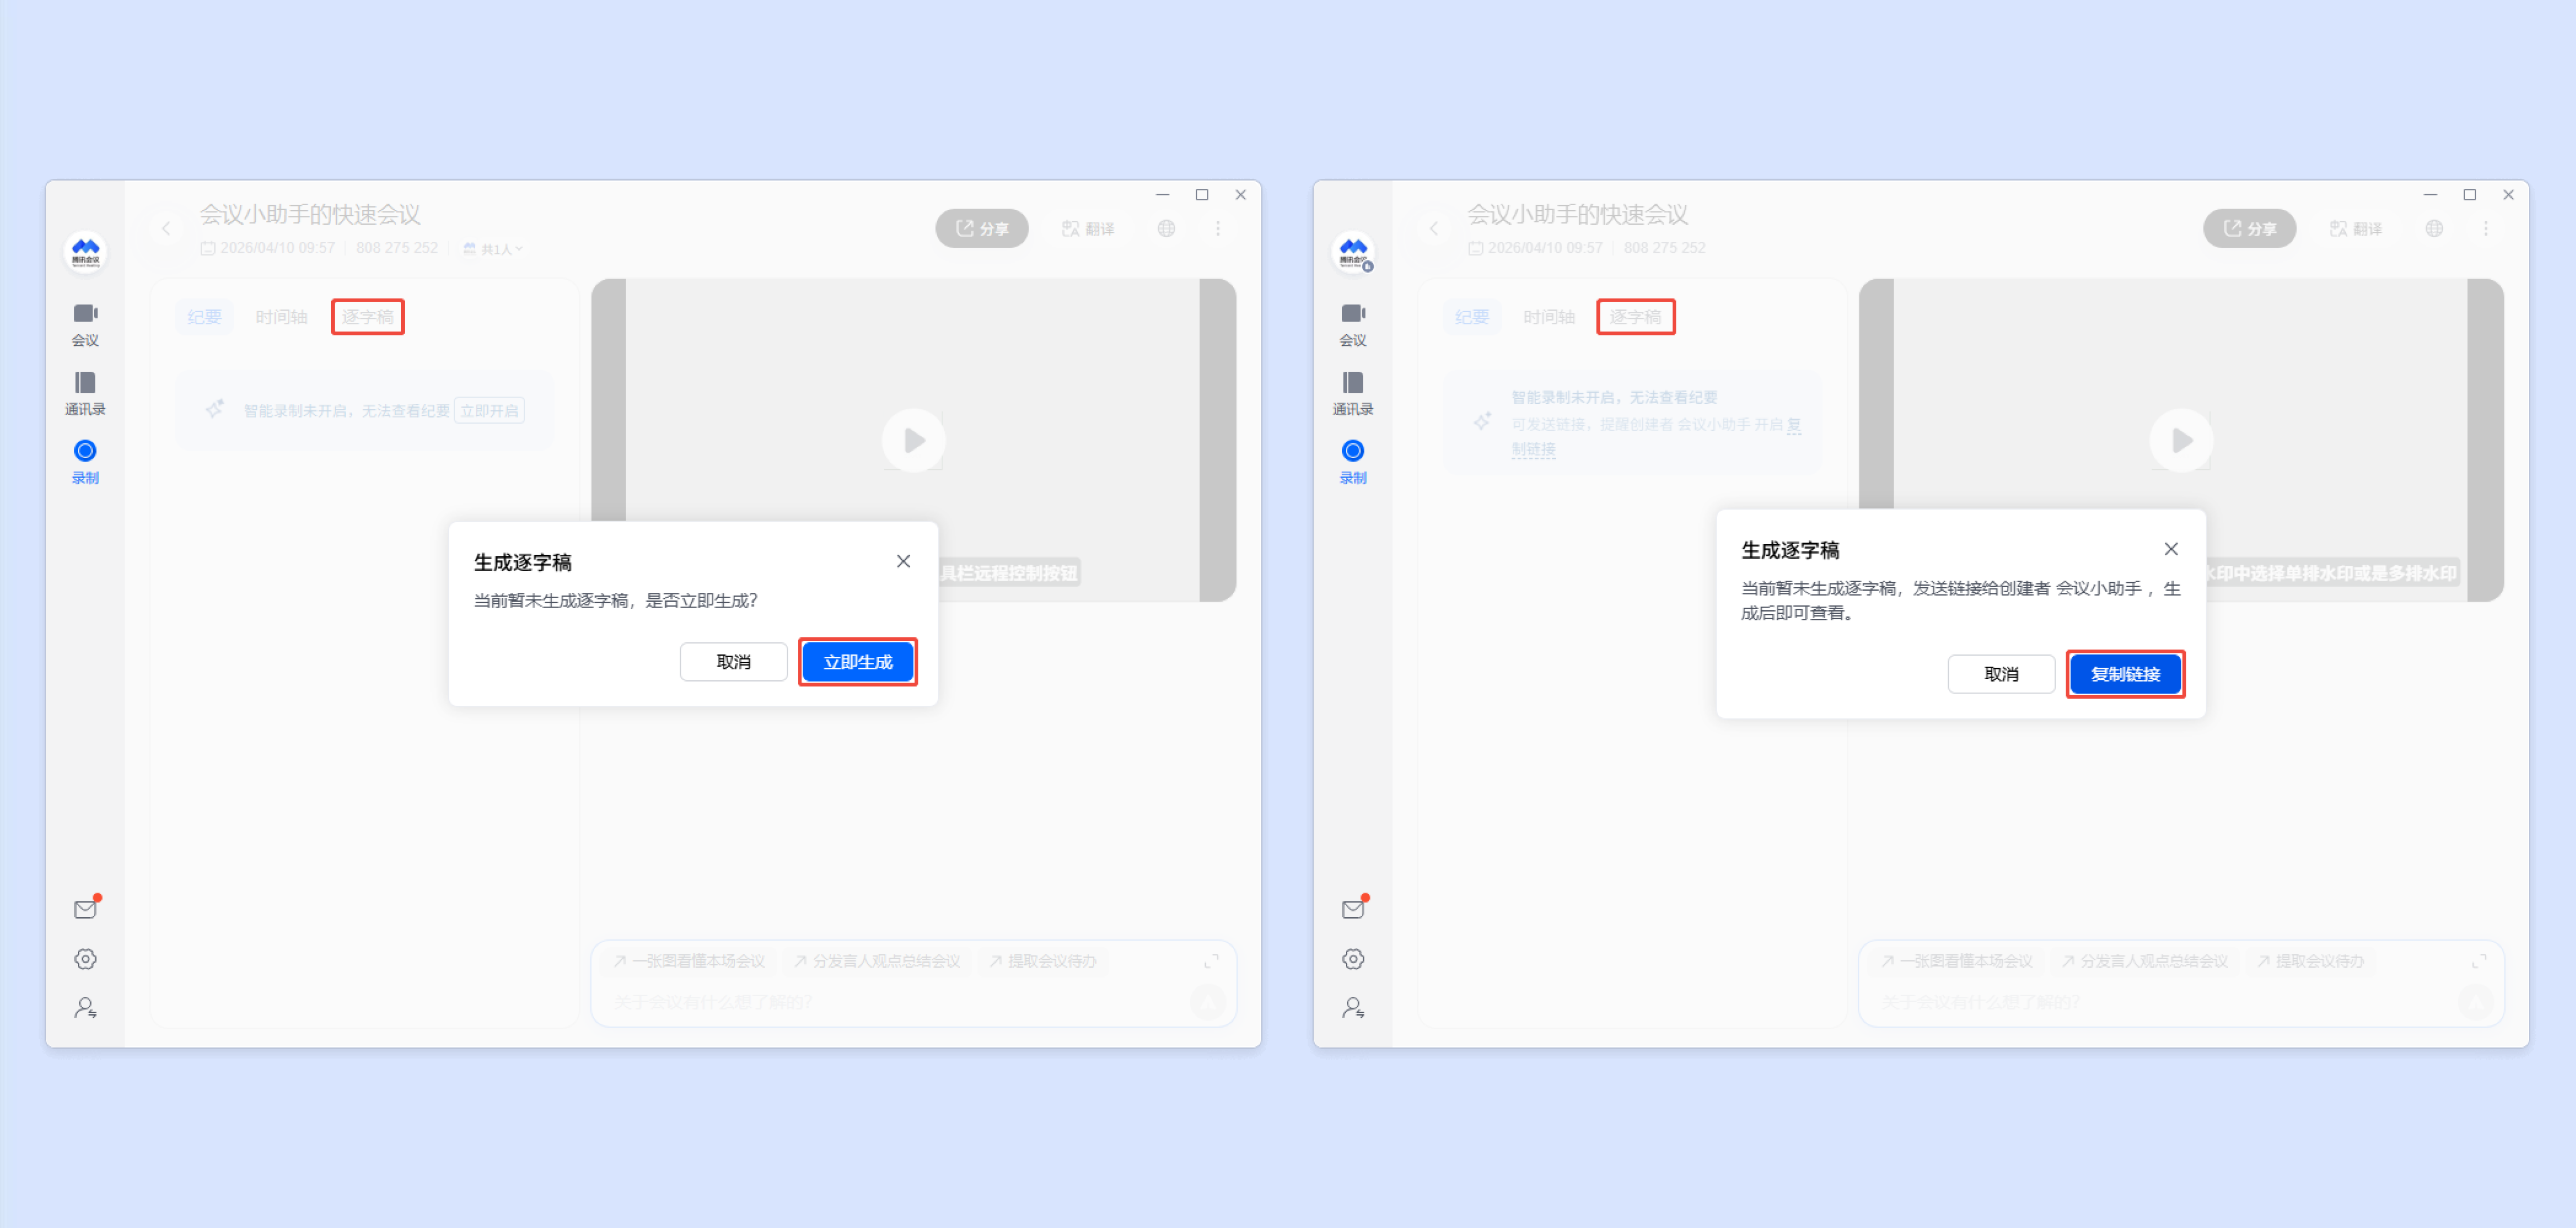Close the right 生成逐字稿 dialog

[x=2171, y=549]
